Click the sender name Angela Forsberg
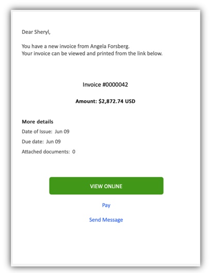This screenshot has width=214, height=273. click(x=110, y=46)
